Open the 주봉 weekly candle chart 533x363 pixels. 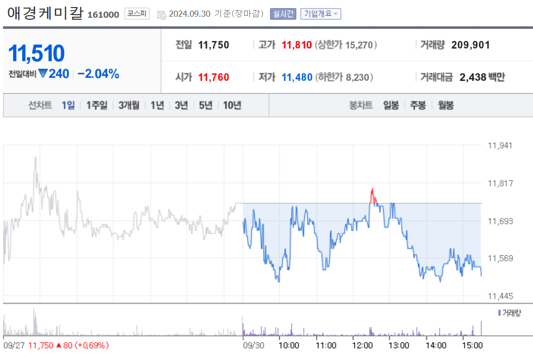pos(418,105)
